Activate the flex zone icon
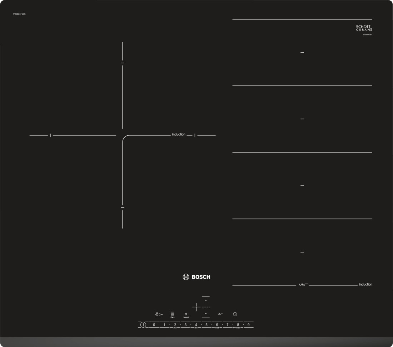Screen dimensions: 393x347 tap(173, 314)
